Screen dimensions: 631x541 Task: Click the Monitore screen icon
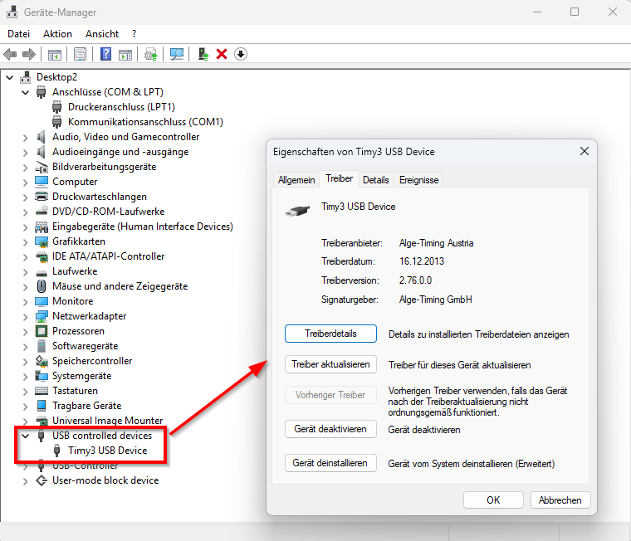click(x=42, y=301)
